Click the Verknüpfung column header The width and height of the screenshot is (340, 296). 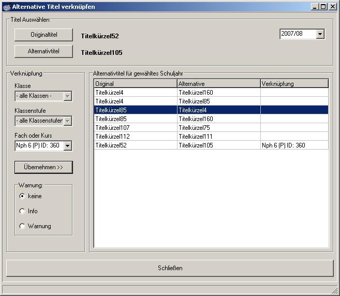(x=294, y=83)
